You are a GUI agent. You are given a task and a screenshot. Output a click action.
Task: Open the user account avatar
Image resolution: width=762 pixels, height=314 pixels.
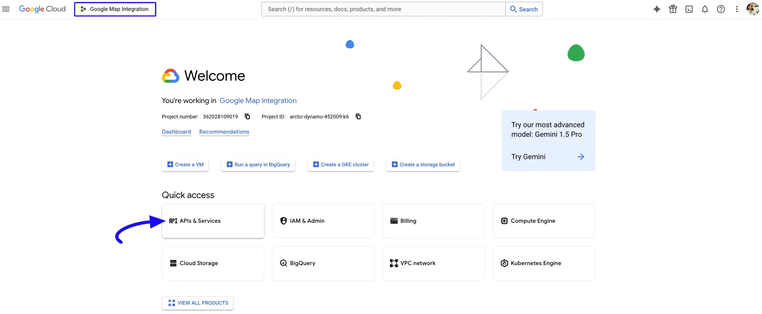click(752, 9)
